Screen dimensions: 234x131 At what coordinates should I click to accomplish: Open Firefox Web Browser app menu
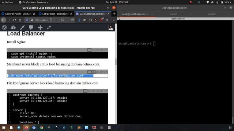click(34, 2)
